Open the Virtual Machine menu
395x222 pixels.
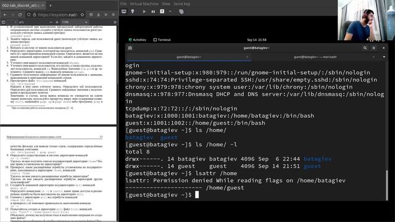(144, 4)
